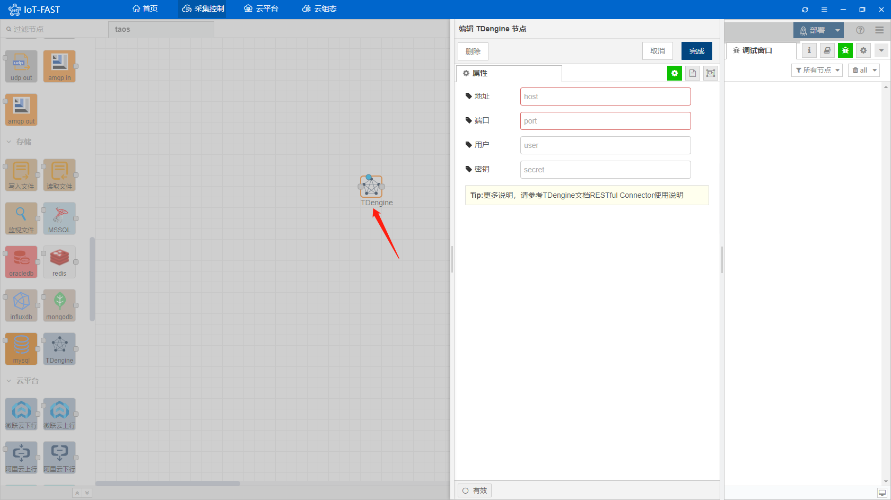Click the 完成 button
891x500 pixels.
coord(697,51)
